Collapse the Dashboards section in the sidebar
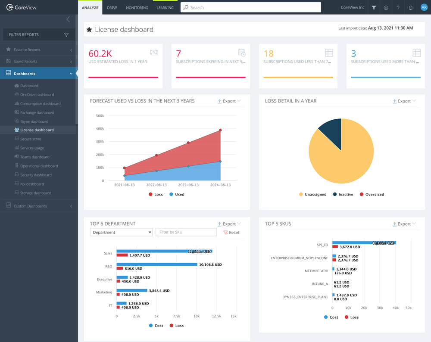The image size is (431, 342). click(x=71, y=73)
